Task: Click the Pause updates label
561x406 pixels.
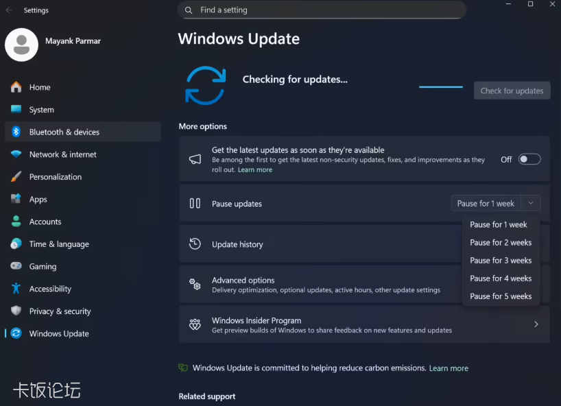Action: point(237,204)
